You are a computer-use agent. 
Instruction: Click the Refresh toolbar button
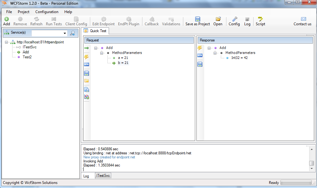37,21
